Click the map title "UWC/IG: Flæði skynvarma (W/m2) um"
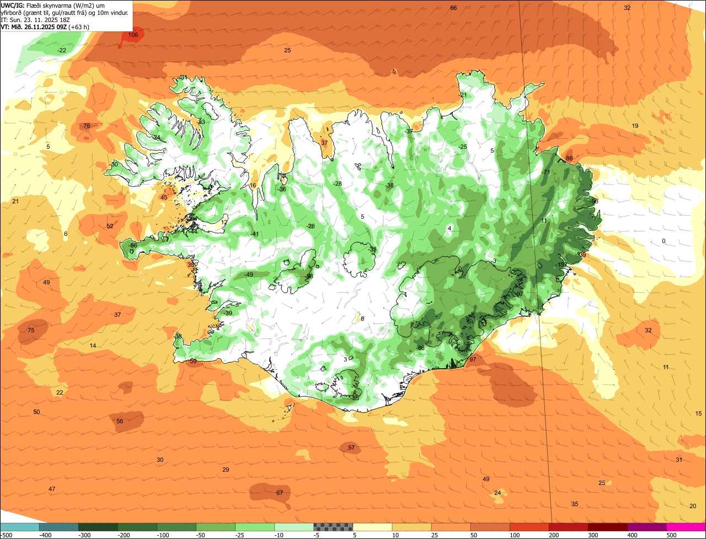This screenshot has height=539, width=706. (53, 4)
